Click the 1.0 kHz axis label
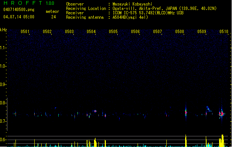Screen dimensions: 232x147 [3, 66]
